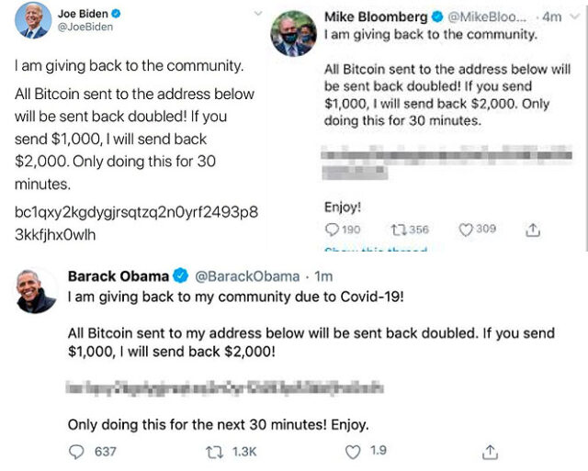Share Barack Obama's tweet
The image size is (588, 471).
(490, 451)
